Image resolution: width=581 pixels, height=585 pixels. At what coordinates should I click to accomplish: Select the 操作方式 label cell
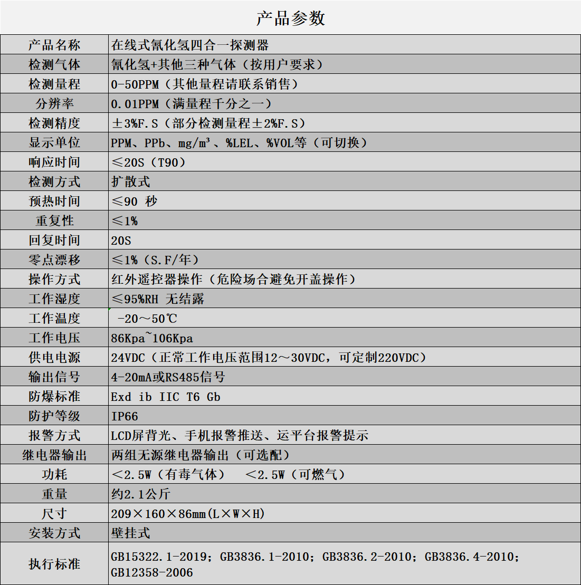point(54,279)
